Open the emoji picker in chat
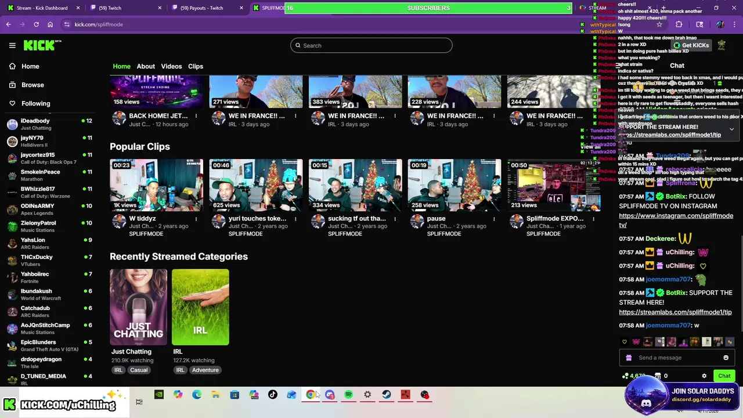Image resolution: width=743 pixels, height=418 pixels. point(726,358)
